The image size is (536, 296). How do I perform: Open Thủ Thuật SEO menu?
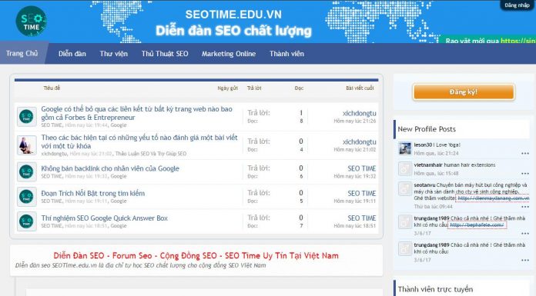coord(165,54)
